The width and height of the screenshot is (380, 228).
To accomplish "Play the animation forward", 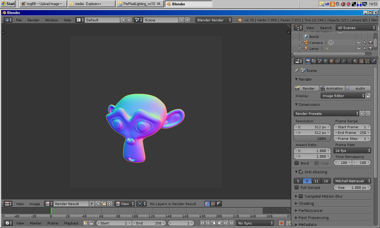I will [x=220, y=223].
